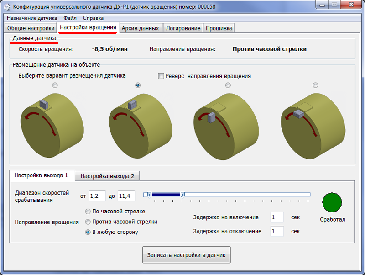
Task: Select the third sensor placement radio button
Action: 228,85
